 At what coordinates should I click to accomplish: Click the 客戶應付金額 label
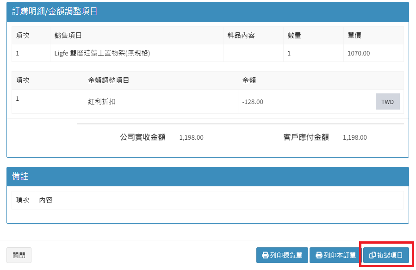306,137
